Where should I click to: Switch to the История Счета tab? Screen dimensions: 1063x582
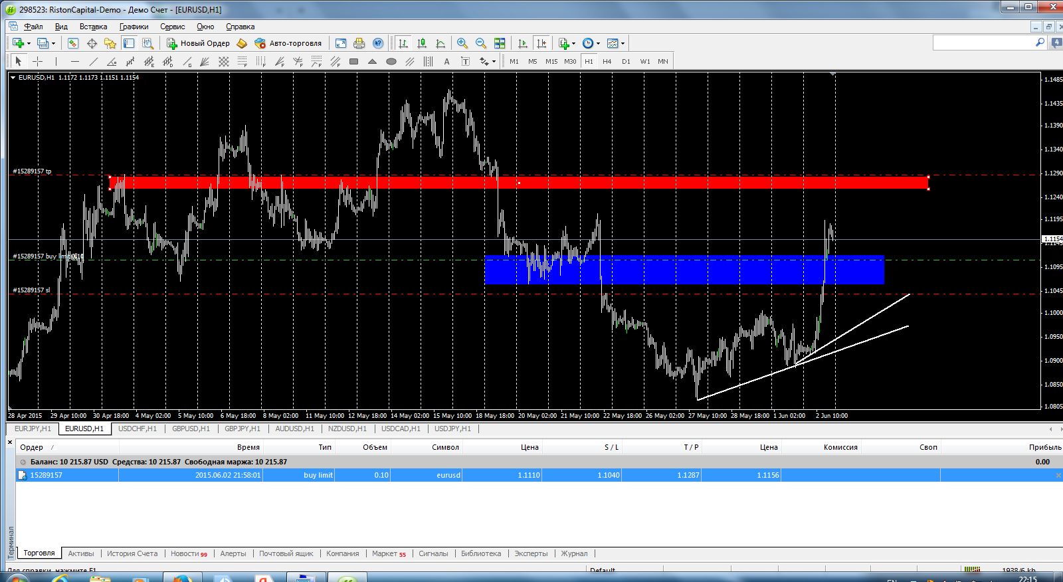click(132, 553)
